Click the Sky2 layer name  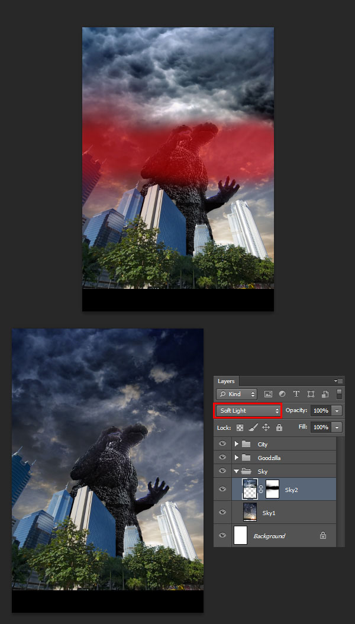tap(291, 490)
